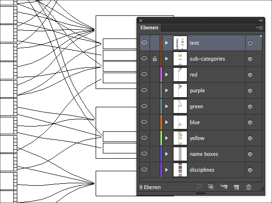Create a new sublayer
The height and width of the screenshot is (203, 272).
[x=224, y=187]
